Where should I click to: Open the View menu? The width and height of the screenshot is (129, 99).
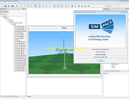click(x=9, y=3)
